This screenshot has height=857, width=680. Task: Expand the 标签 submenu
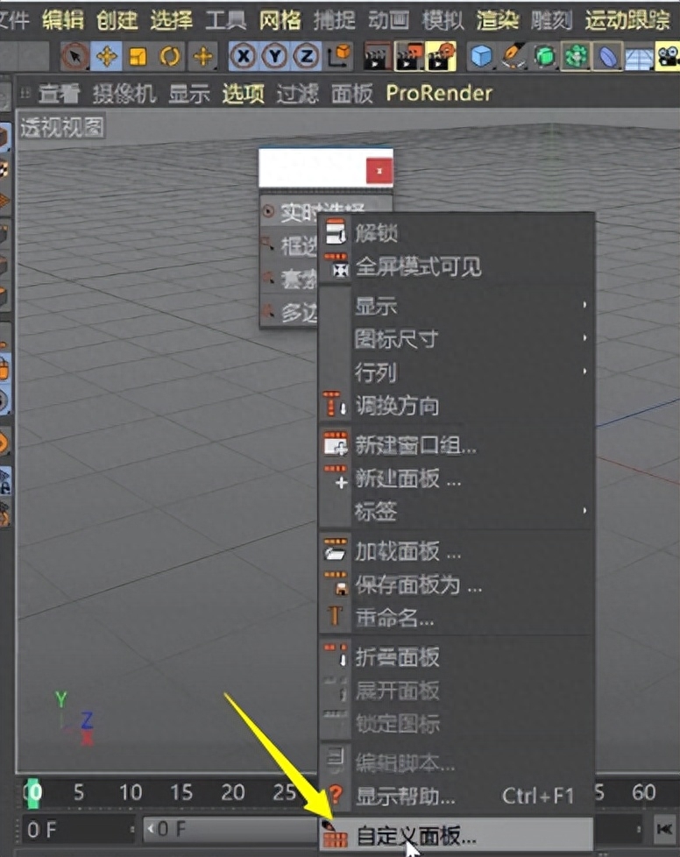click(457, 512)
